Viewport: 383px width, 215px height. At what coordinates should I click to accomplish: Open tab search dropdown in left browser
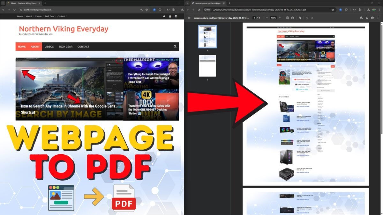click(x=3, y=3)
